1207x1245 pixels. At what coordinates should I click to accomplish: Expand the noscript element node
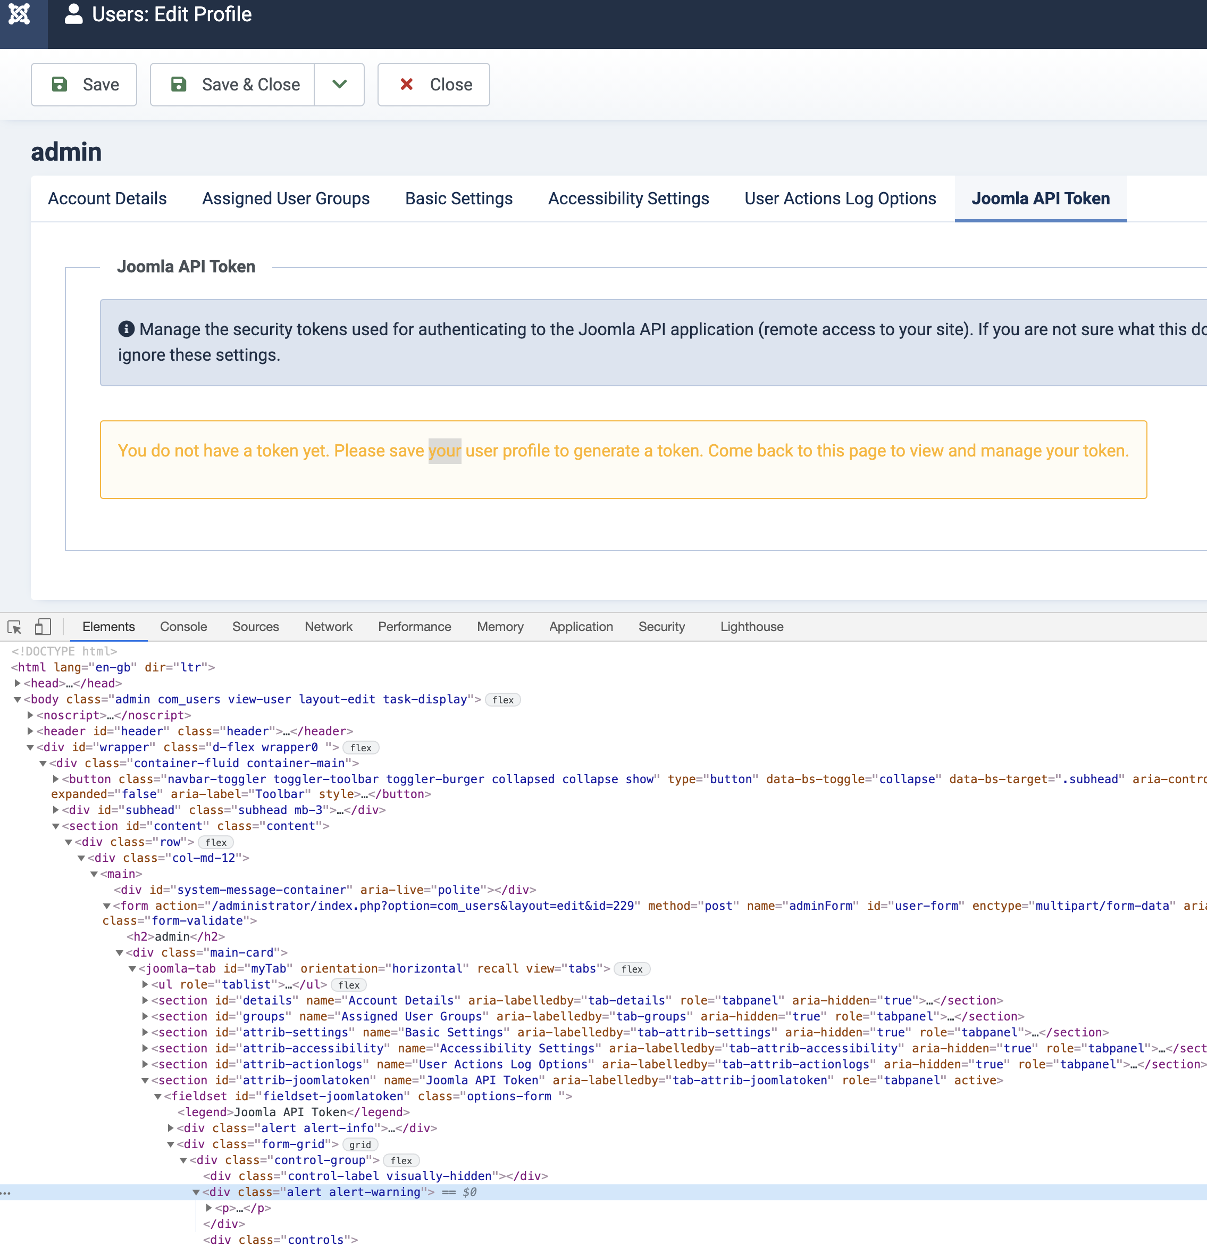tap(30, 715)
